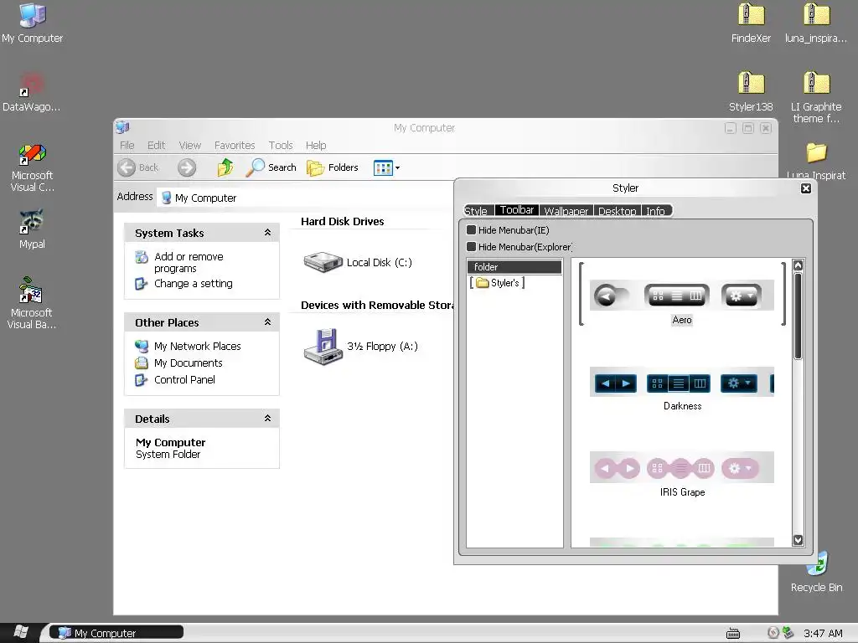Open the Edit menu
Screen dimensions: 858x643
(156, 146)
